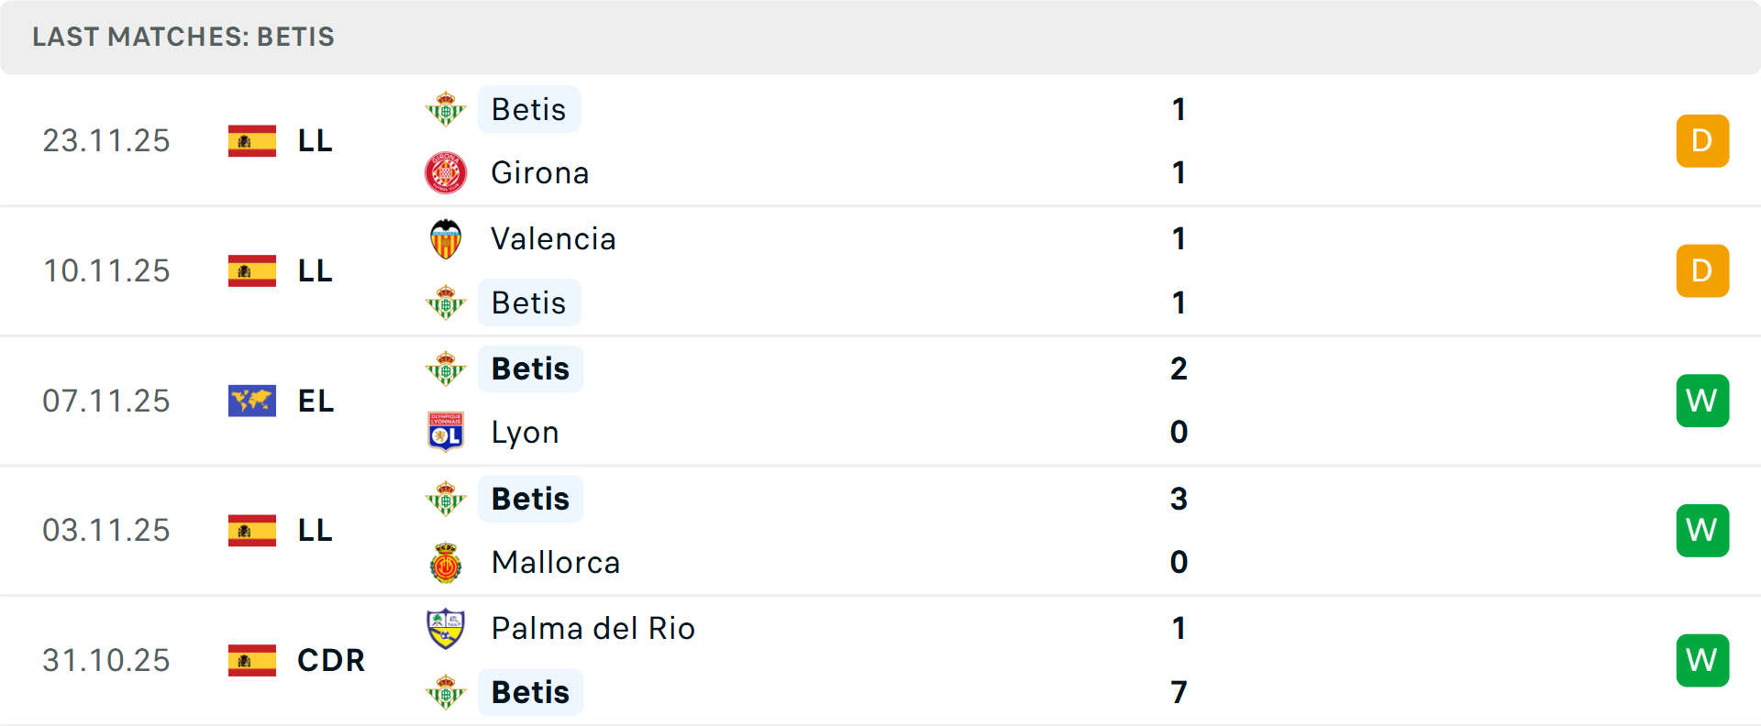Click the Valencia club crest
Screen dimensions: 1761x726
(446, 238)
